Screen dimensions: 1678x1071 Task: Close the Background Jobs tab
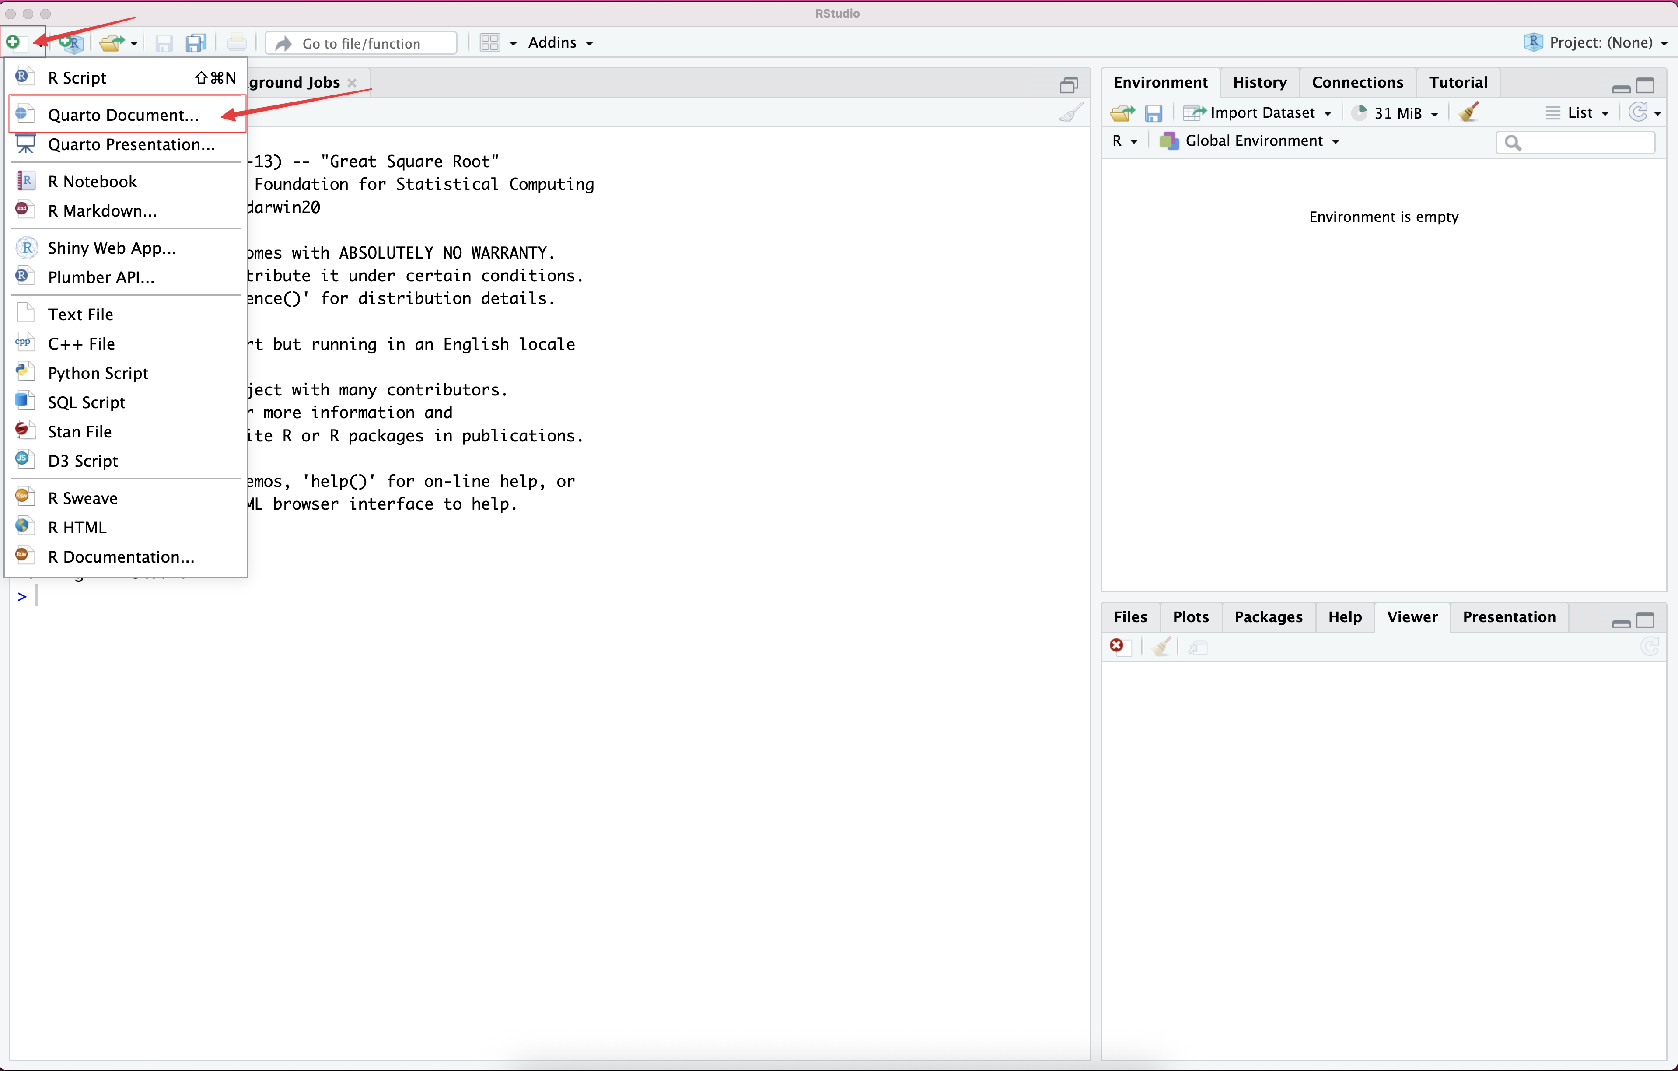click(353, 83)
